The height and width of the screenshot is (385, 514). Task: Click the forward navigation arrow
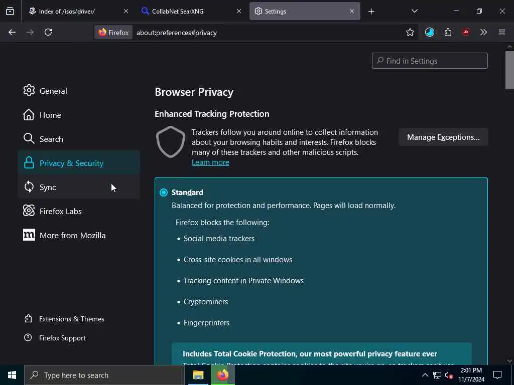pos(30,32)
